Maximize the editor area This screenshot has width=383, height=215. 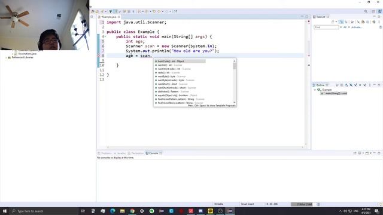pyautogui.click(x=307, y=17)
